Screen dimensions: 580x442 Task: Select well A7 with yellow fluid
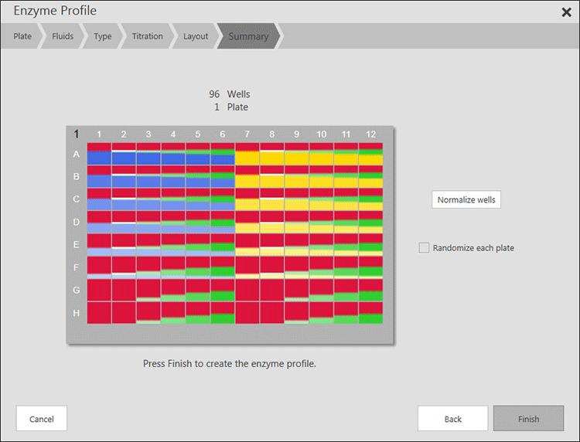pos(247,154)
